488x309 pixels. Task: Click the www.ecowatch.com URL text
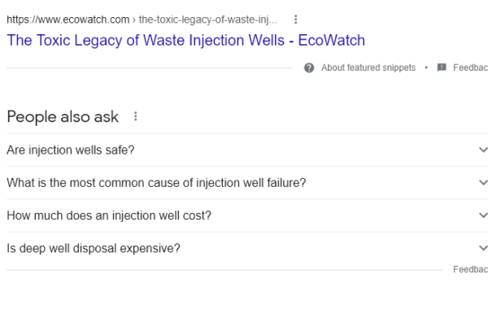point(68,20)
